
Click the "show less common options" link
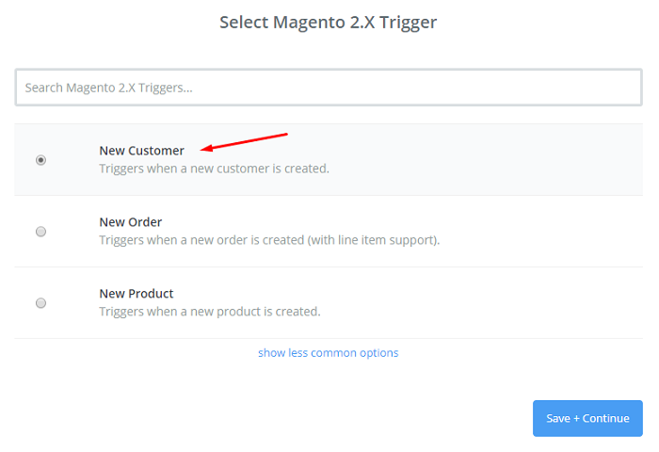click(329, 353)
